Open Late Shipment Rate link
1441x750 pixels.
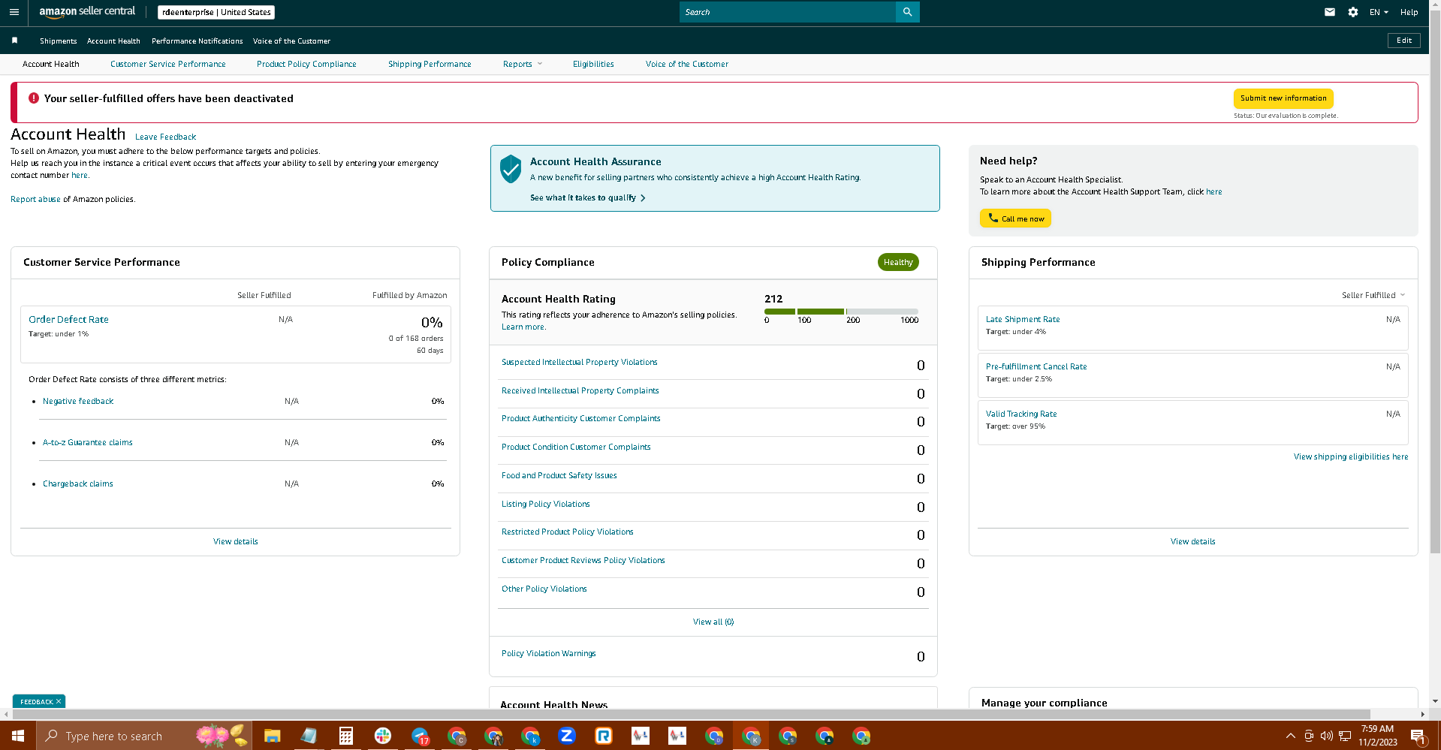pos(1023,320)
